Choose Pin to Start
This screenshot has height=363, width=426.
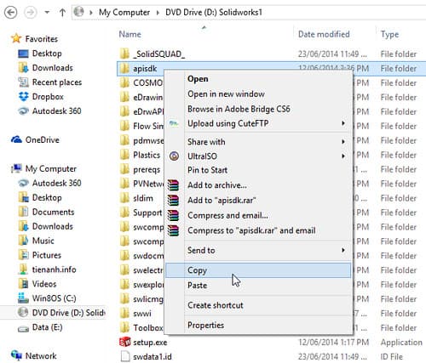point(207,170)
